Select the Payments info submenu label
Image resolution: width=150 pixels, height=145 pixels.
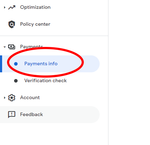coord(41,64)
